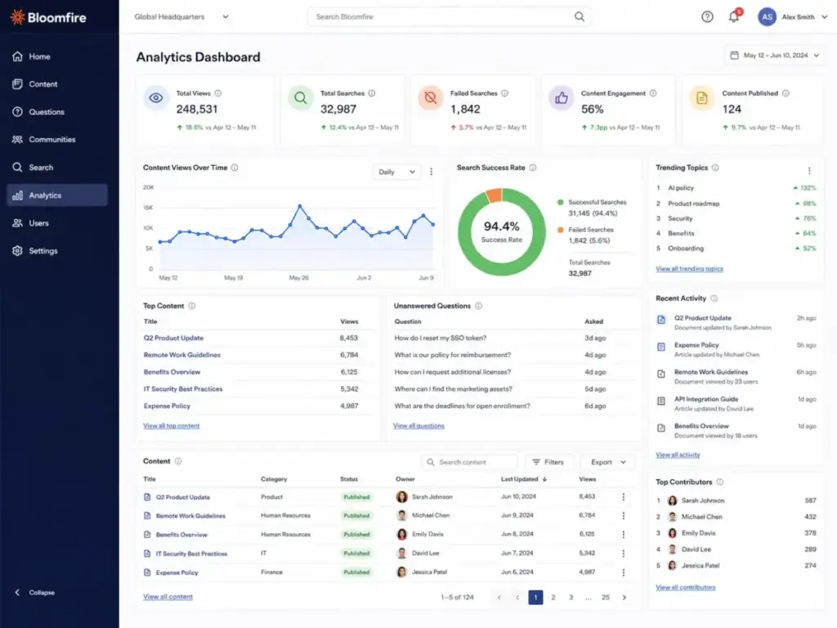837x628 pixels.
Task: Click orange Failed Searches legend dot
Action: pyautogui.click(x=560, y=230)
